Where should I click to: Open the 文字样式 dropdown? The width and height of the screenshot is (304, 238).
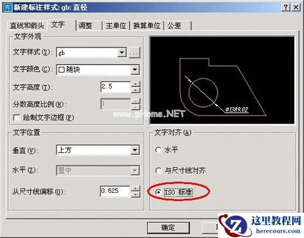[122, 53]
